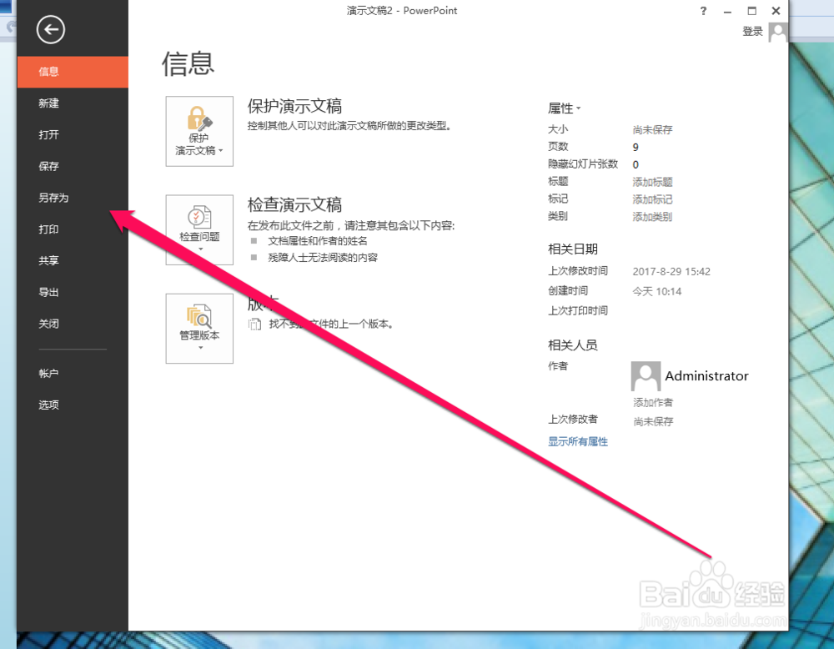
Task: Click 显示所有属性 link
Action: click(578, 441)
